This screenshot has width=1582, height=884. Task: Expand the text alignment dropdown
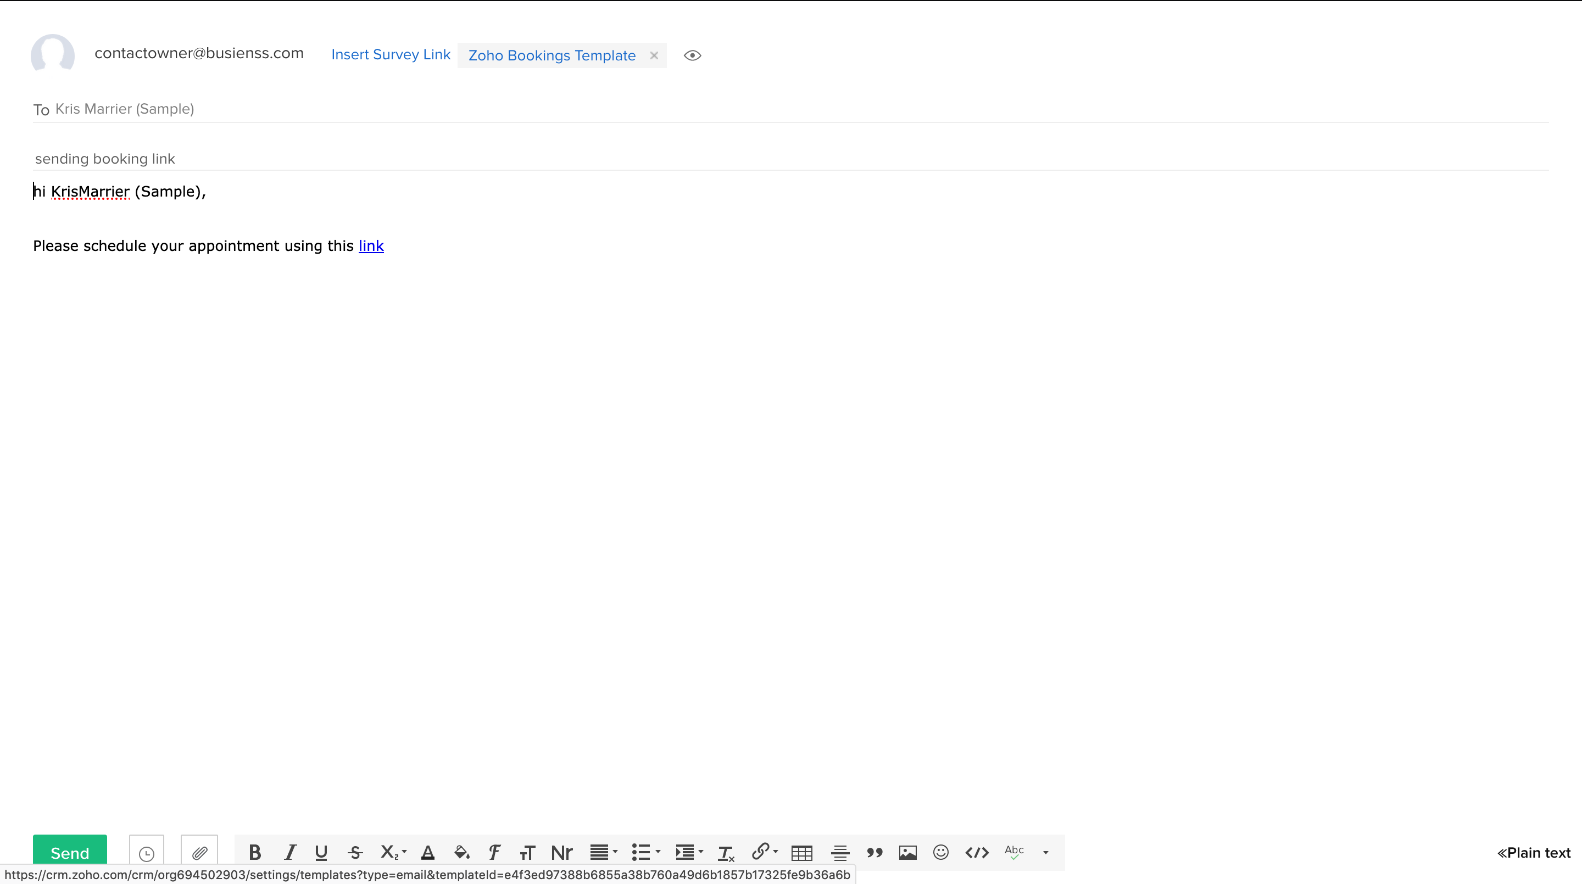pos(615,852)
